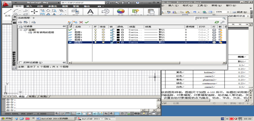
Task: Click the 开始 Start button
Action: pos(6,119)
